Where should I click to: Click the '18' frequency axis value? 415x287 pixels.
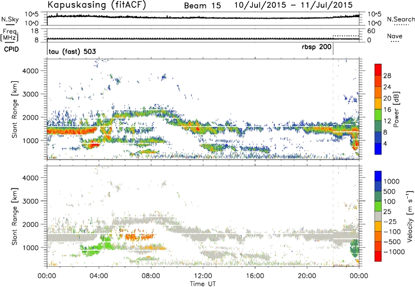pos(34,31)
